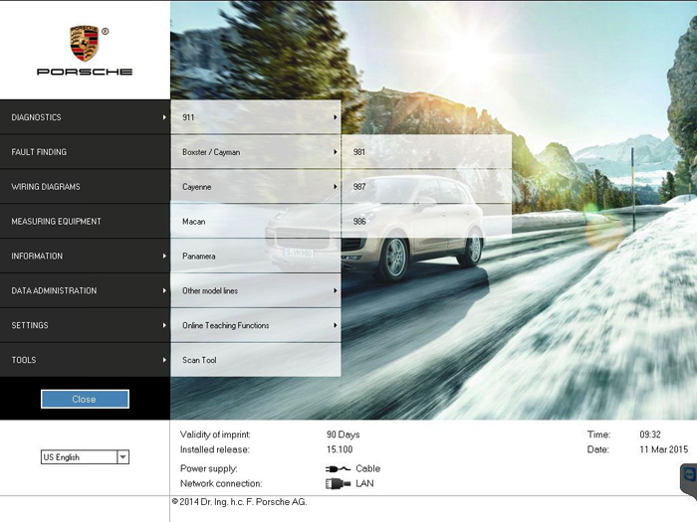Click the 'Network connection:' label

221,483
